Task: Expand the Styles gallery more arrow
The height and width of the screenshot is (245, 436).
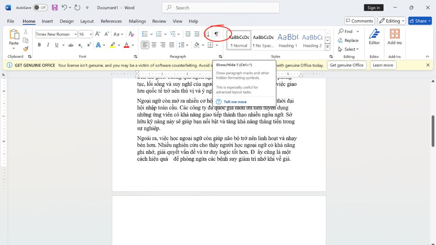Action: click(x=327, y=47)
